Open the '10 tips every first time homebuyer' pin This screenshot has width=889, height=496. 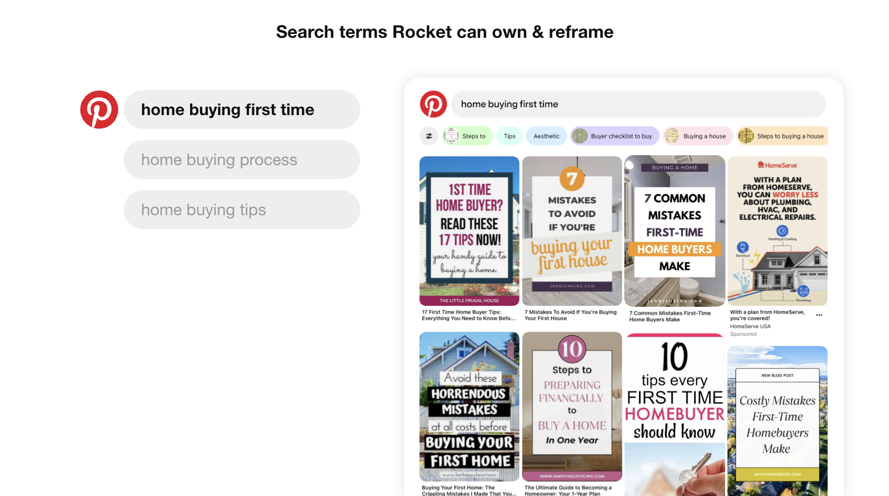(x=675, y=415)
